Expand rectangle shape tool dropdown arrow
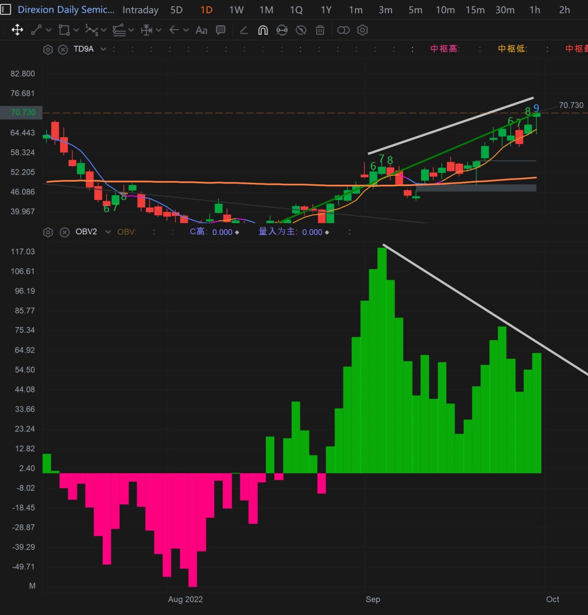This screenshot has height=615, width=588. tap(76, 30)
